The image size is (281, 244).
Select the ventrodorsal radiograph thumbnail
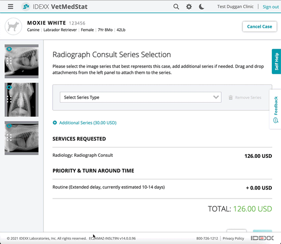click(x=21, y=100)
